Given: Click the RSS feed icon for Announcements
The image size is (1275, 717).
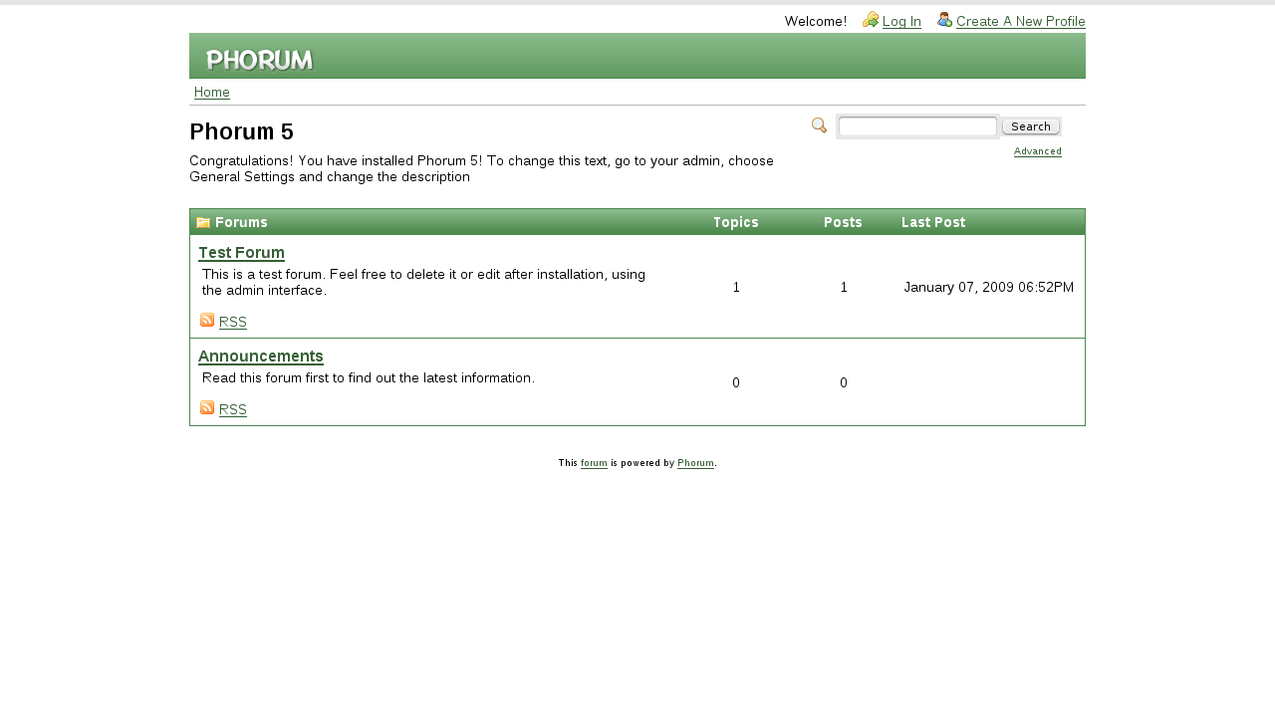Looking at the screenshot, I should [x=207, y=407].
